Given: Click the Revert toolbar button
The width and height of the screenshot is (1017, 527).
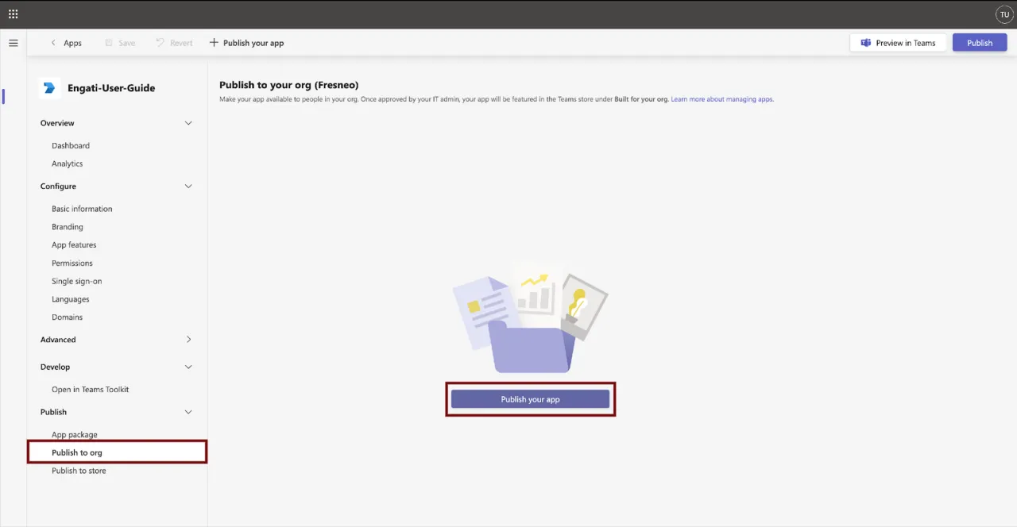Looking at the screenshot, I should [x=174, y=43].
